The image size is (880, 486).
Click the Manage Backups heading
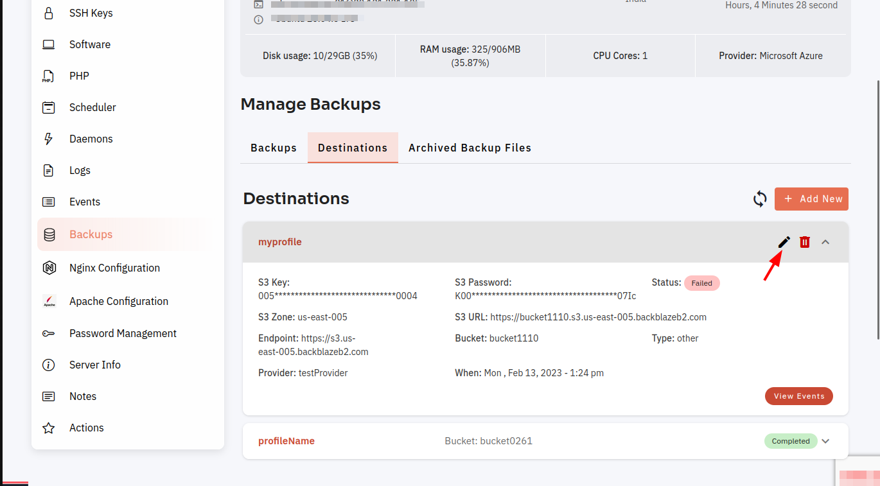(311, 104)
